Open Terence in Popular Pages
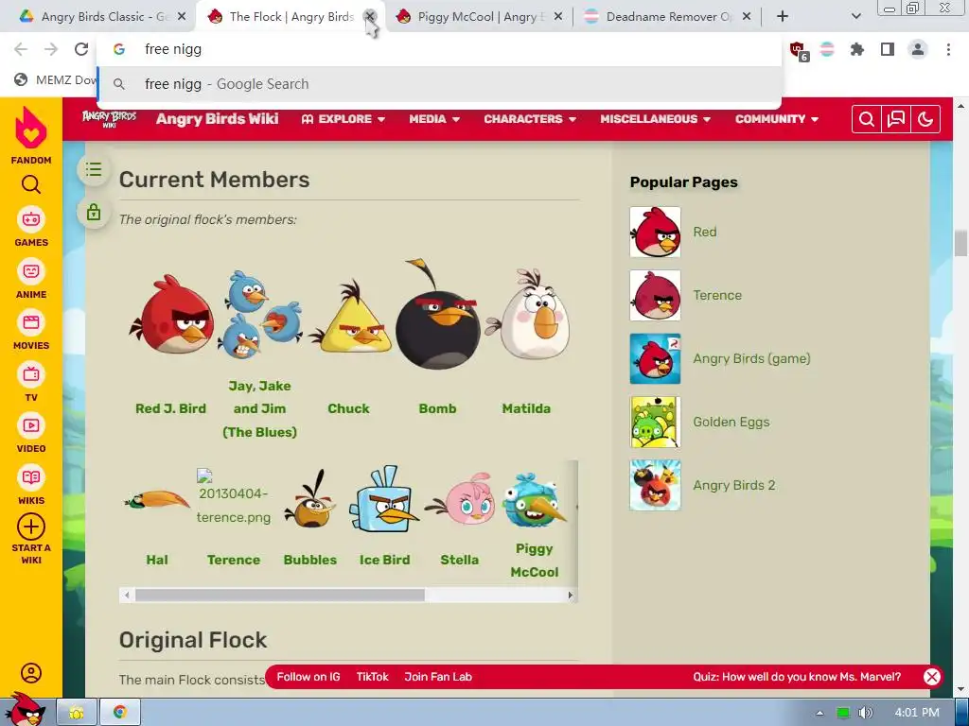Screen dimensions: 969x726 click(717, 295)
